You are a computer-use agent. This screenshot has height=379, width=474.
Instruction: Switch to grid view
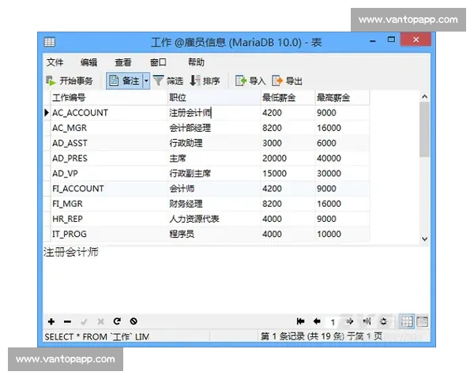tap(407, 321)
